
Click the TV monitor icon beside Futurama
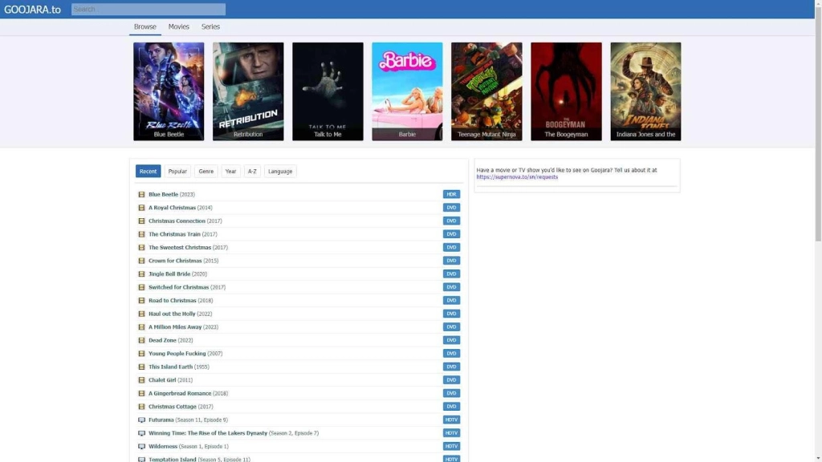pyautogui.click(x=141, y=419)
